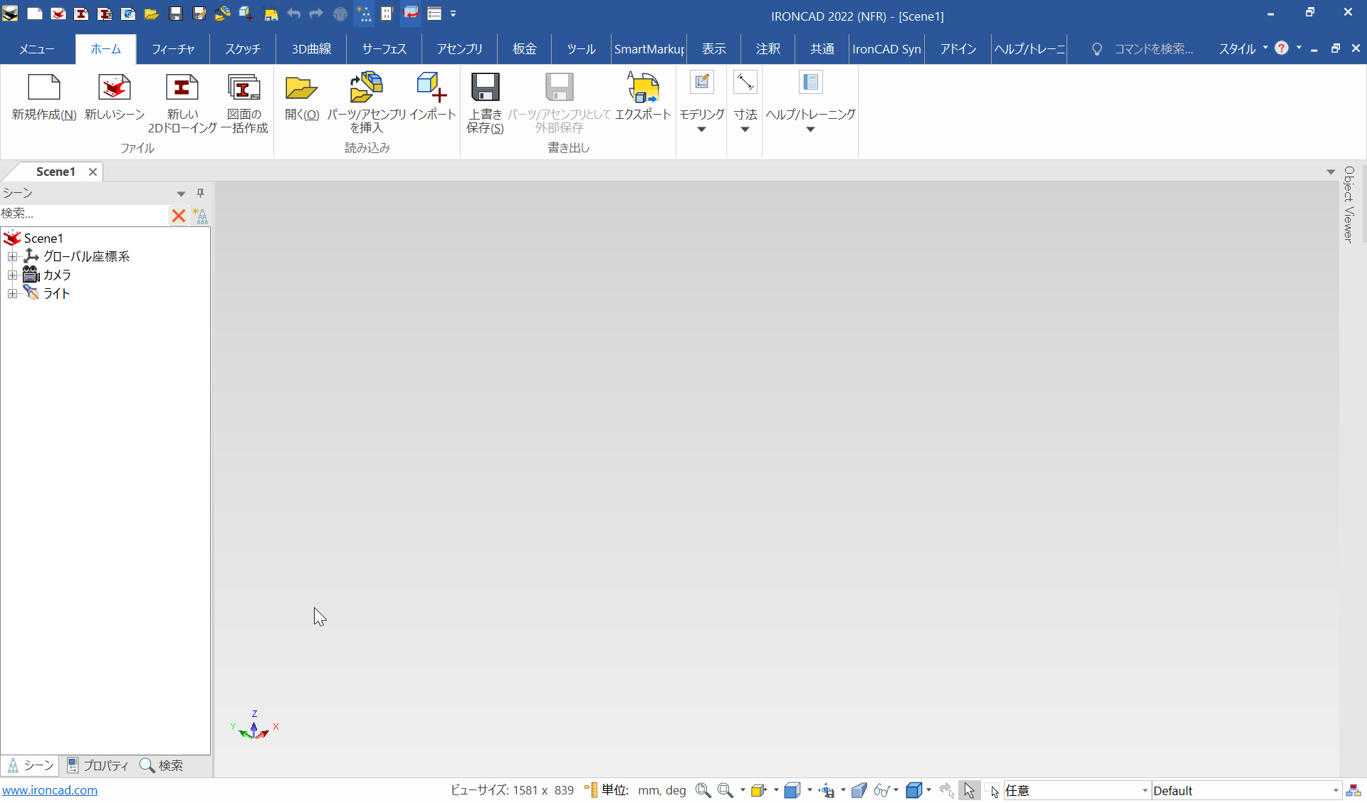Screen dimensions: 1367x803
Task: Switch to the 注釈 ribbon tab
Action: [768, 49]
